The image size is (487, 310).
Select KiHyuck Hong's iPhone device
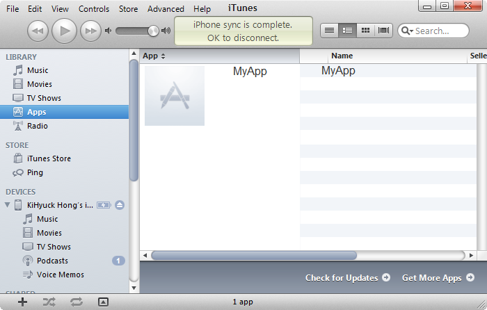click(x=60, y=205)
